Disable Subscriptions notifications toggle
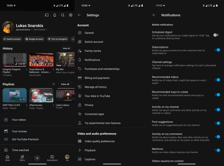Image resolution: width=224 pixels, height=166 pixels. [217, 50]
